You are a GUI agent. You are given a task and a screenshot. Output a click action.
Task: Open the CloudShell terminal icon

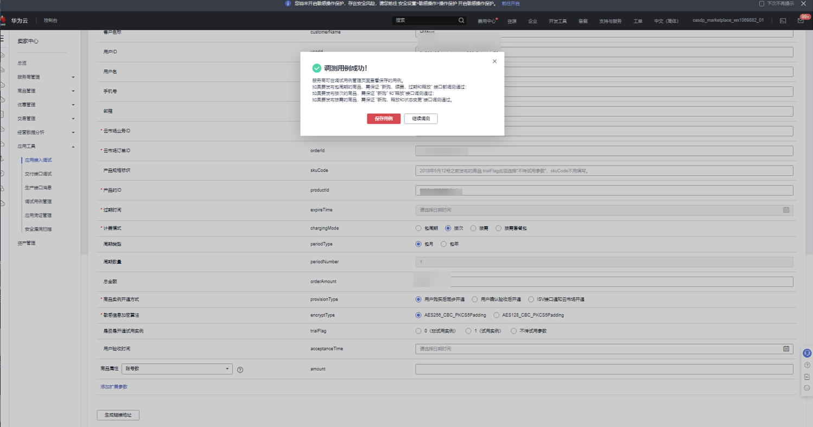click(x=783, y=21)
